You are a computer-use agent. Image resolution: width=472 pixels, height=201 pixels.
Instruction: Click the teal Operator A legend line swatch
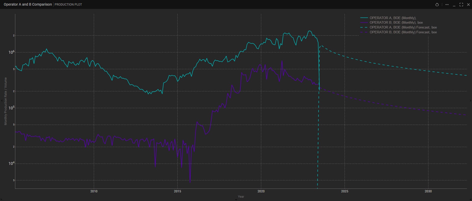[x=364, y=18]
